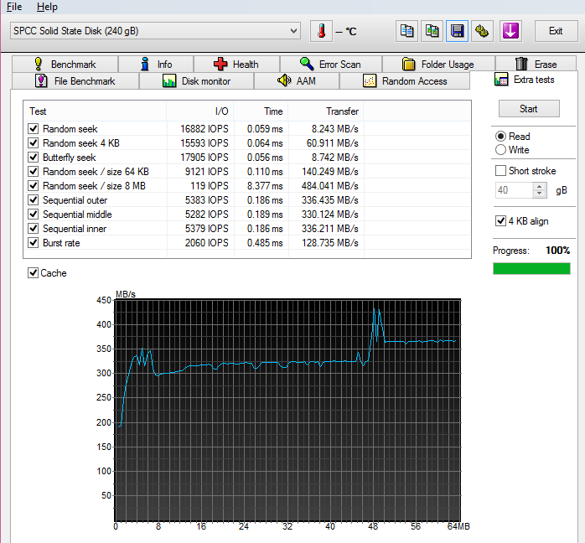Enable the Short stroke checkbox
Viewport: 585px width, 543px height.
tap(500, 171)
